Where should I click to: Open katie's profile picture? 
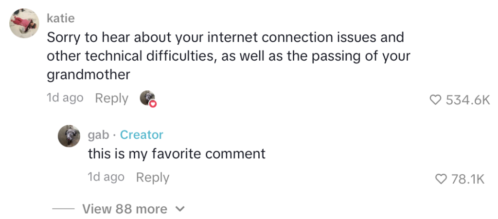[x=24, y=23]
